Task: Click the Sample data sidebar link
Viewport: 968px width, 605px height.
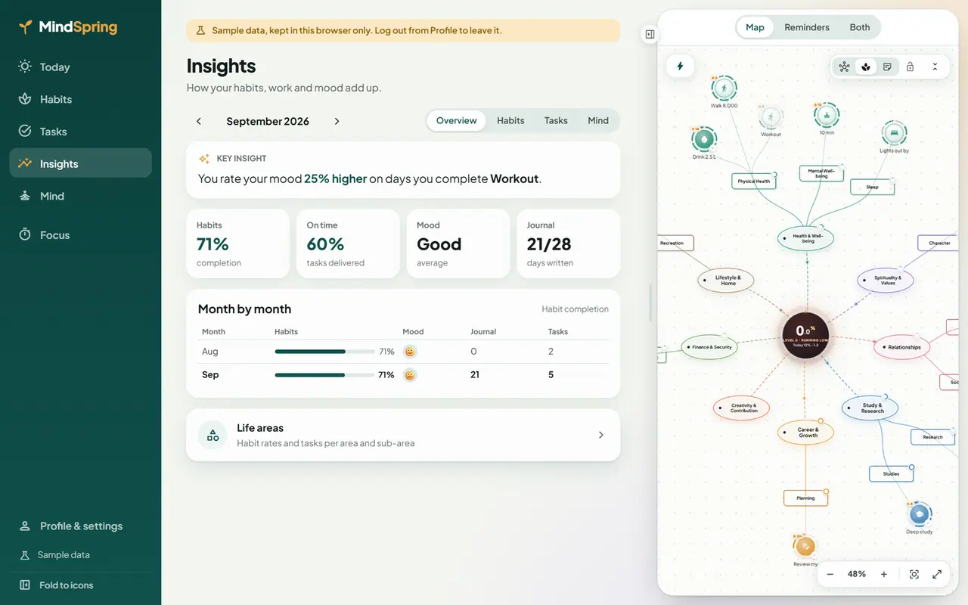Action: (80, 554)
